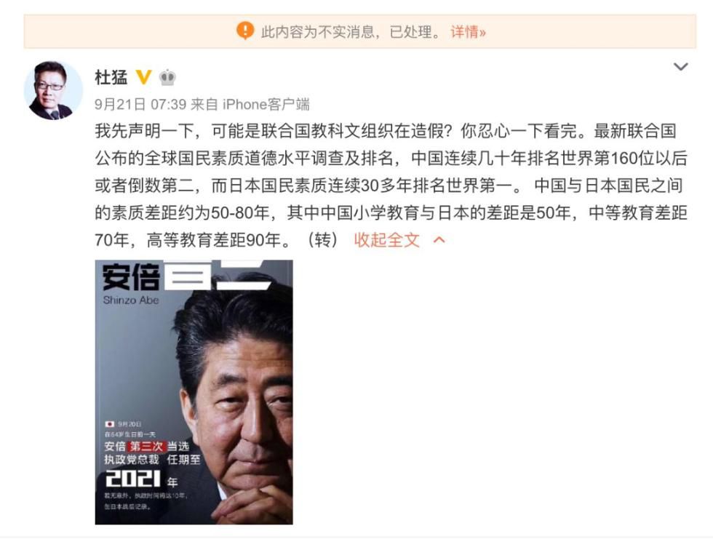Click the orange warning exclamation icon
The image size is (713, 539).
pyautogui.click(x=245, y=31)
